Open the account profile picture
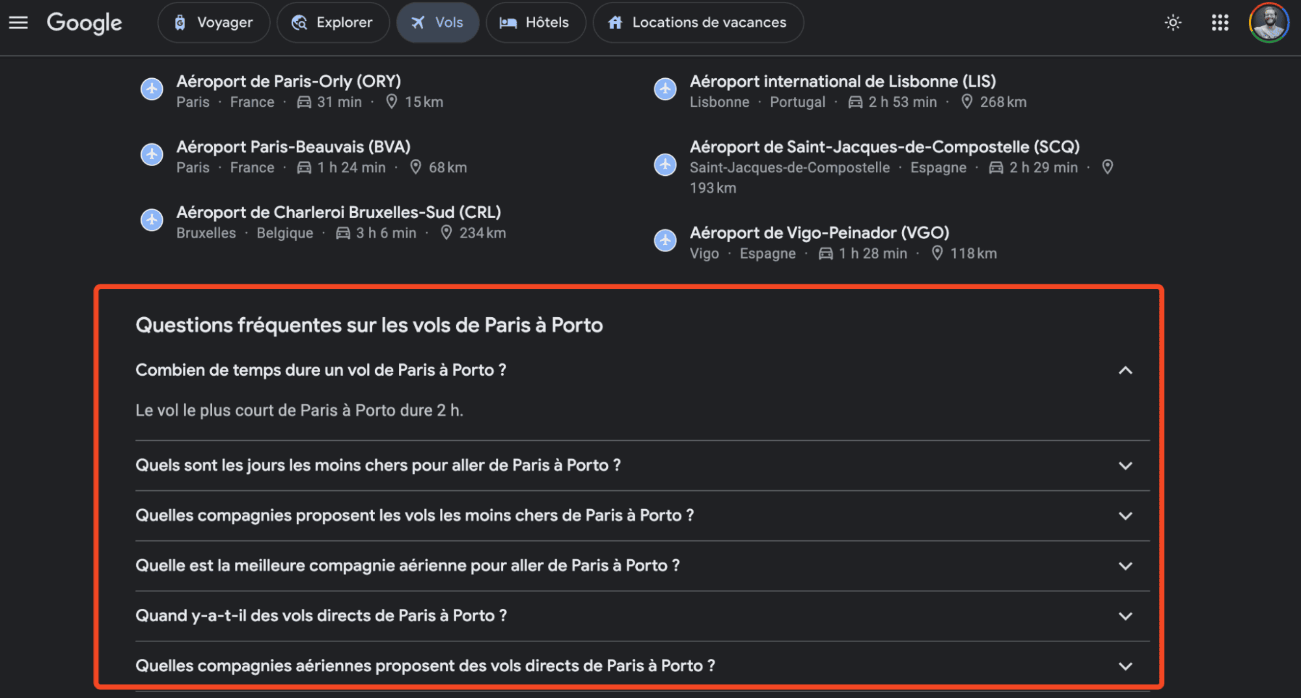This screenshot has height=698, width=1301. click(x=1268, y=23)
